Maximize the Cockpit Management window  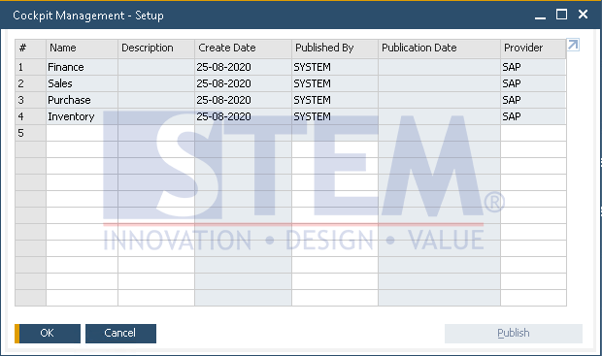[561, 15]
